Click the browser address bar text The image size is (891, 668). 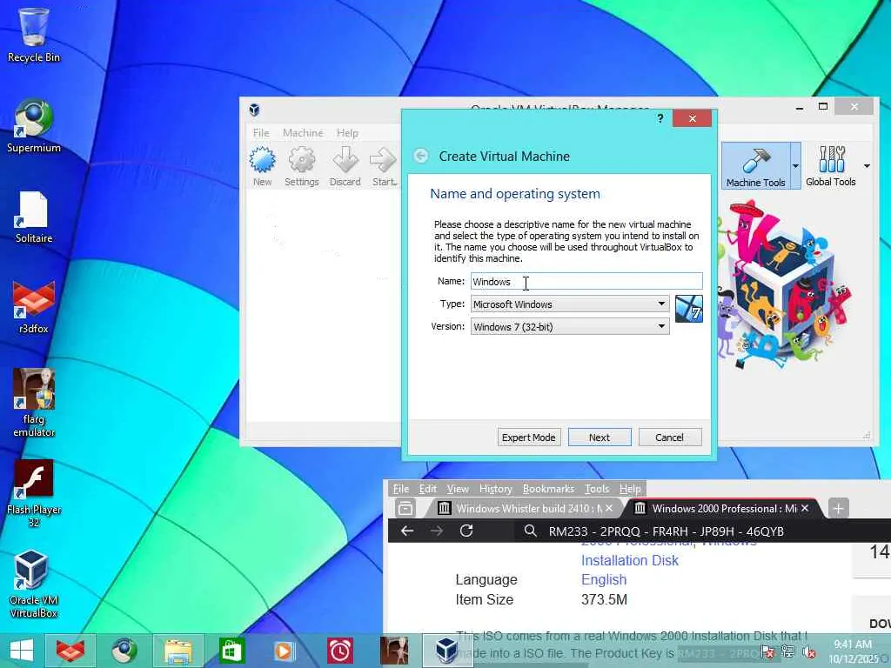click(x=666, y=531)
